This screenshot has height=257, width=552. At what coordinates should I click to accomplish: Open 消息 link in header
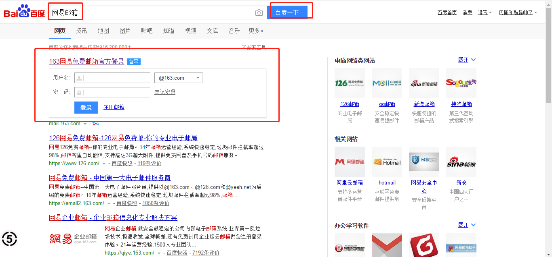click(x=468, y=12)
